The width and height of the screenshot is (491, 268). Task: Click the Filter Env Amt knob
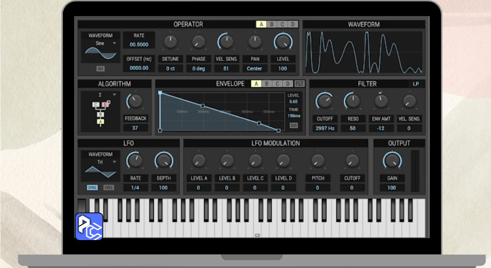point(381,101)
